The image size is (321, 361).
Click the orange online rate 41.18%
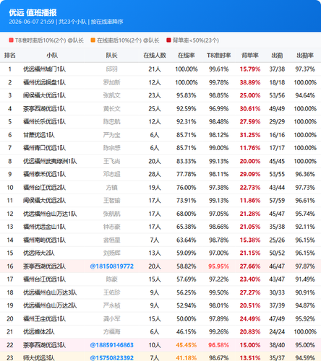(x=187, y=358)
